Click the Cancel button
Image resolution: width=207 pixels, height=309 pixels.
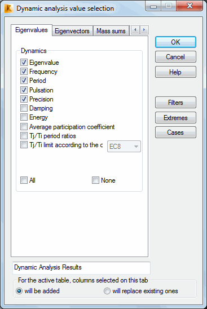pos(175,57)
